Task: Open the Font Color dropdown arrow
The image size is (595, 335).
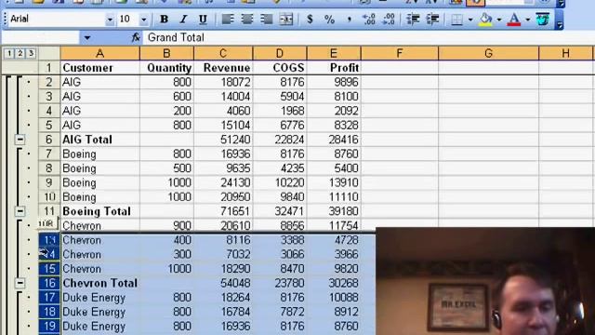Action: coord(527,20)
